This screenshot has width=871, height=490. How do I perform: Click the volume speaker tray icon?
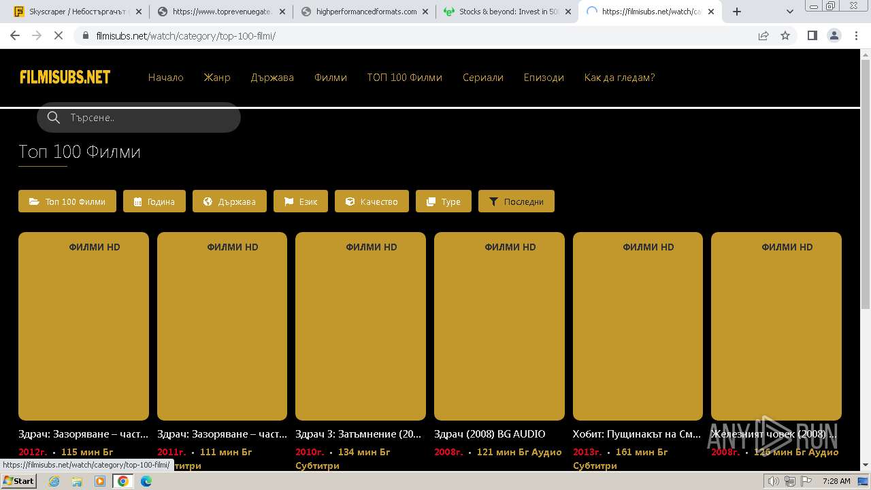pyautogui.click(x=774, y=481)
